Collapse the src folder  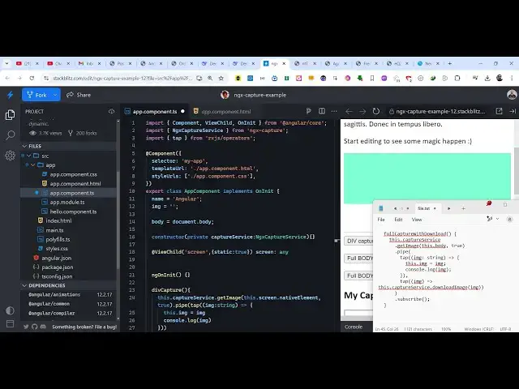tap(29, 156)
